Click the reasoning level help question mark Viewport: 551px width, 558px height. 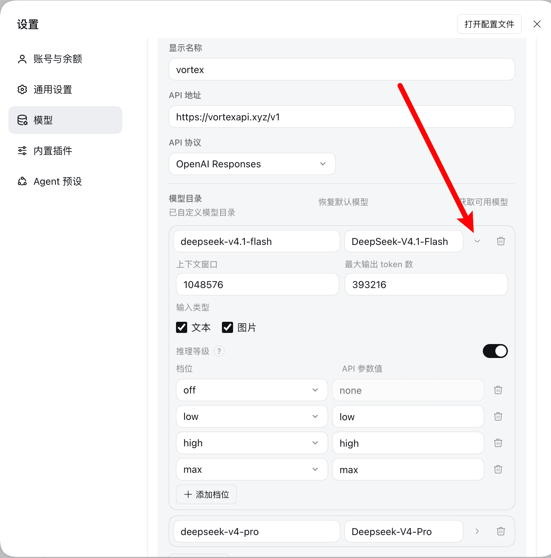(219, 351)
